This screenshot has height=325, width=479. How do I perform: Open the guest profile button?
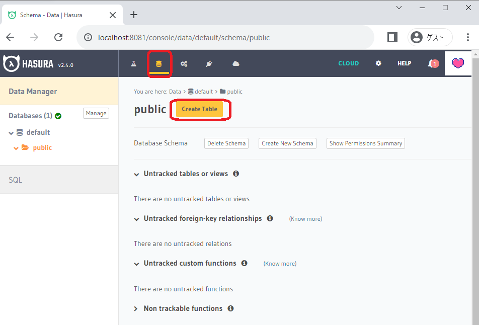pos(430,37)
